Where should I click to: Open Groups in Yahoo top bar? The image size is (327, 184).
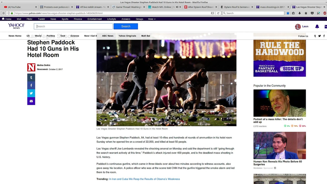[x=139, y=19]
